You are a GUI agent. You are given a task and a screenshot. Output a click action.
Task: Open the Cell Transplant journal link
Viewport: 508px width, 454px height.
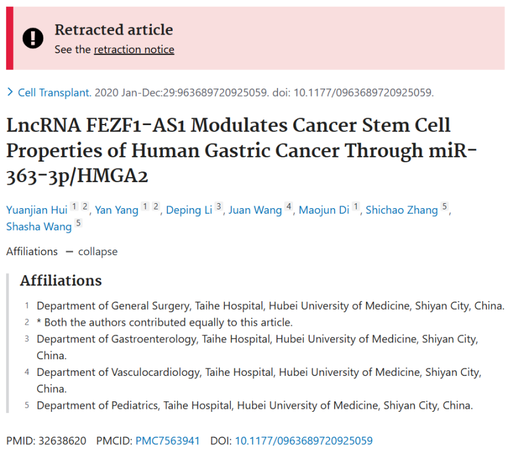coord(55,93)
